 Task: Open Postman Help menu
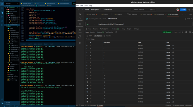click(x=90, y=6)
